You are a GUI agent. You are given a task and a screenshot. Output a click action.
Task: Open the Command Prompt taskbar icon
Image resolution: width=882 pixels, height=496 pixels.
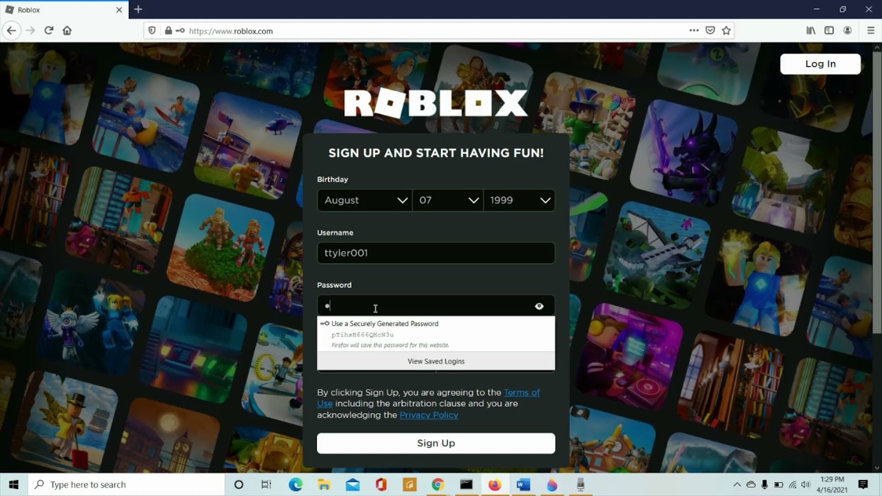[466, 485]
